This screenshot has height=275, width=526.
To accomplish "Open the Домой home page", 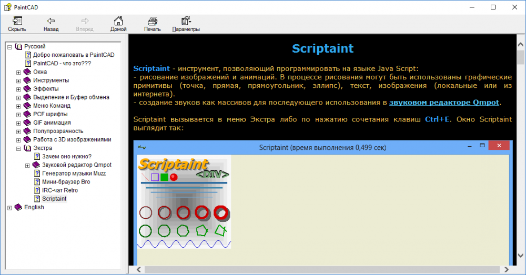I will 118,24.
